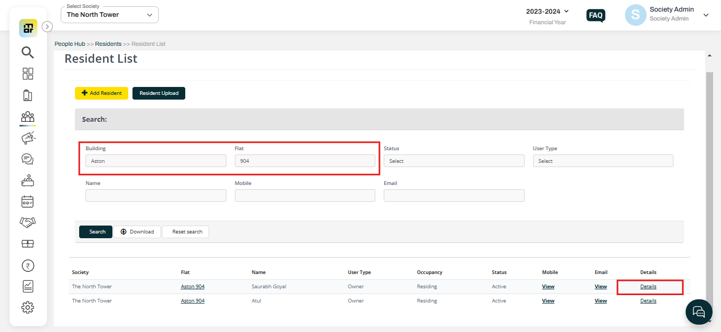This screenshot has width=721, height=332.
Task: Open the User Type select dropdown
Action: click(x=603, y=161)
